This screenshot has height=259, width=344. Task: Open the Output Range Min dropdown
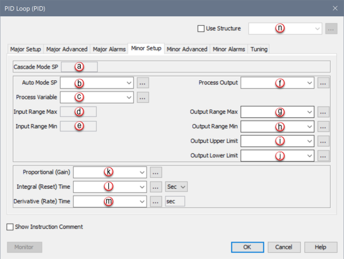click(310, 126)
